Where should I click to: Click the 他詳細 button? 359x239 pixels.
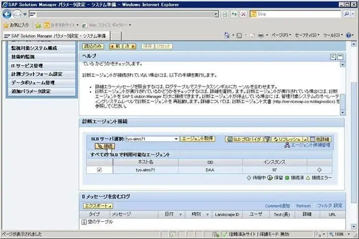320,139
